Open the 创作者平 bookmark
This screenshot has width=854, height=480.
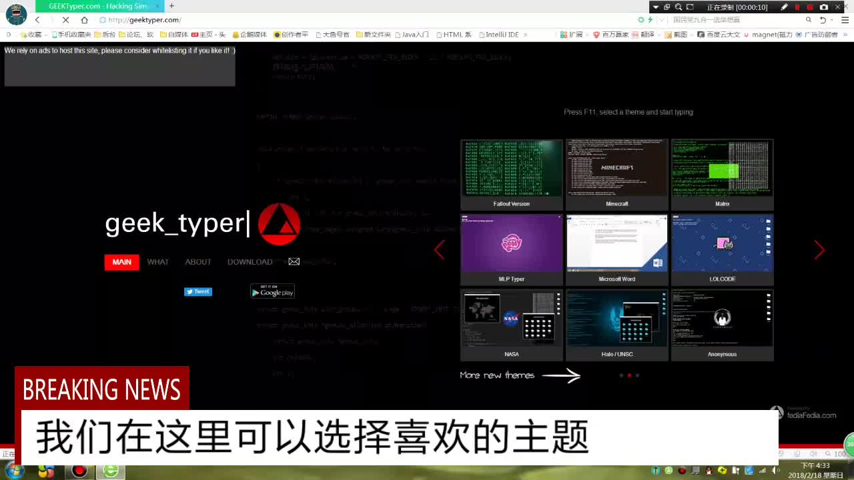point(291,35)
